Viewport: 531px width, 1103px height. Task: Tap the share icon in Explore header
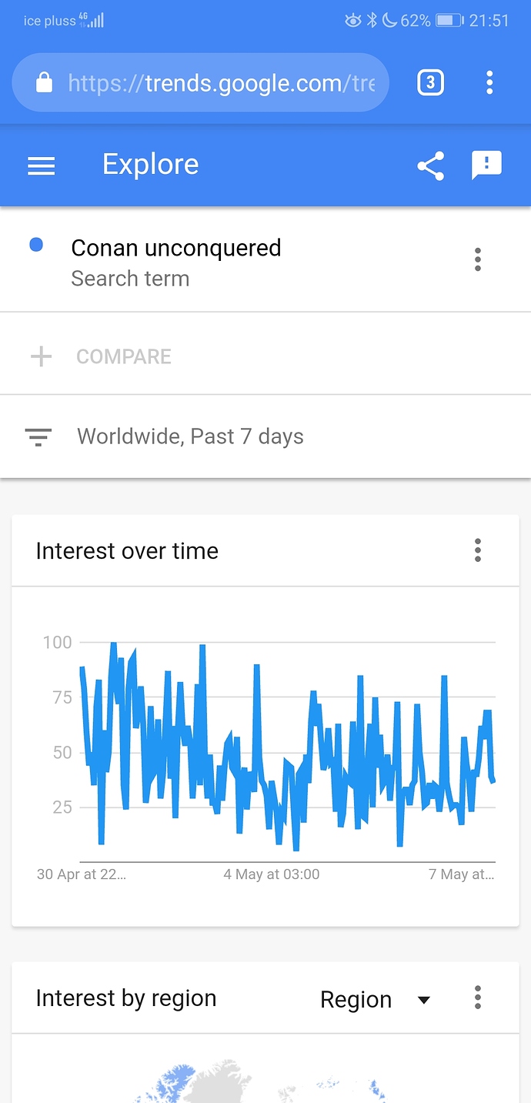pos(431,165)
